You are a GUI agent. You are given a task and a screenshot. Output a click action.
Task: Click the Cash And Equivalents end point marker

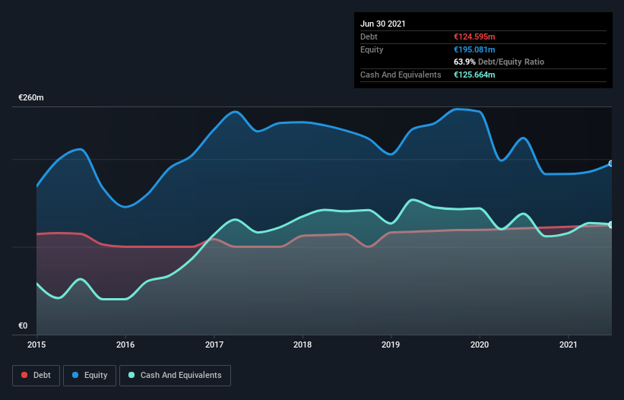(x=611, y=224)
